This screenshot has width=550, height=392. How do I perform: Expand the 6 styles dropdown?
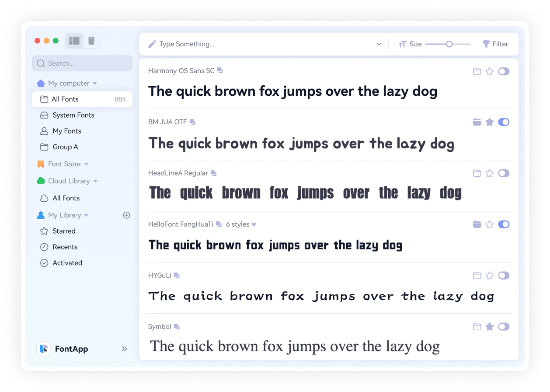pyautogui.click(x=241, y=224)
